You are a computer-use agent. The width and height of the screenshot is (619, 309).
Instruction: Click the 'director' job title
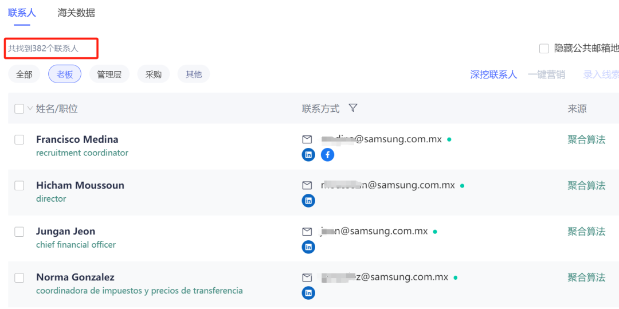(x=51, y=199)
